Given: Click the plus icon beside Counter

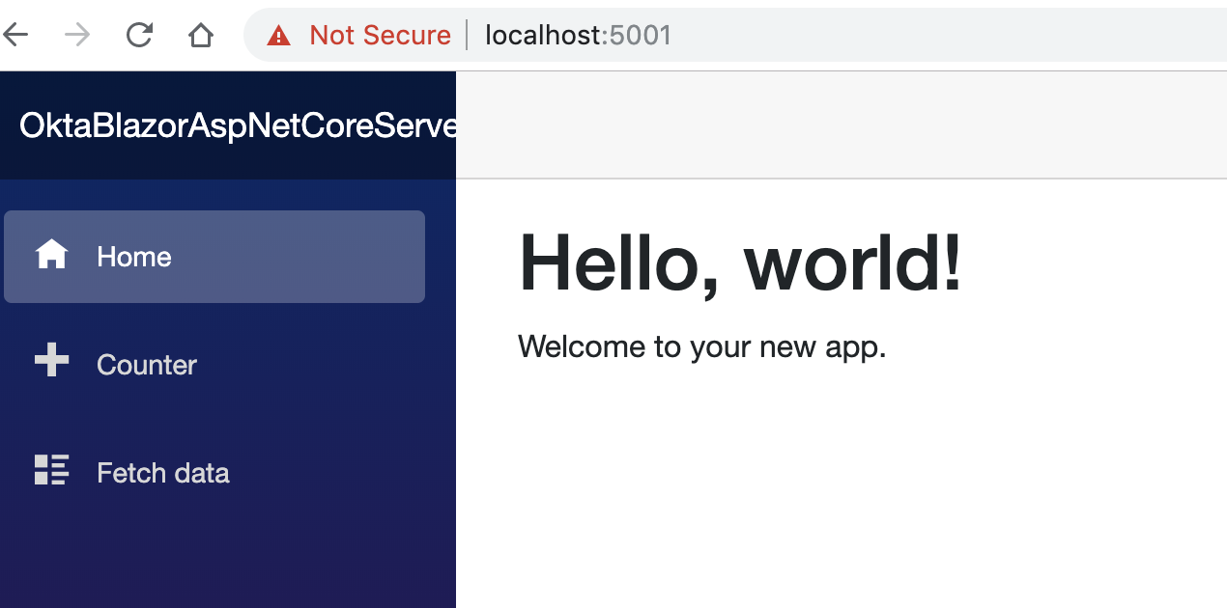Looking at the screenshot, I should coord(51,362).
